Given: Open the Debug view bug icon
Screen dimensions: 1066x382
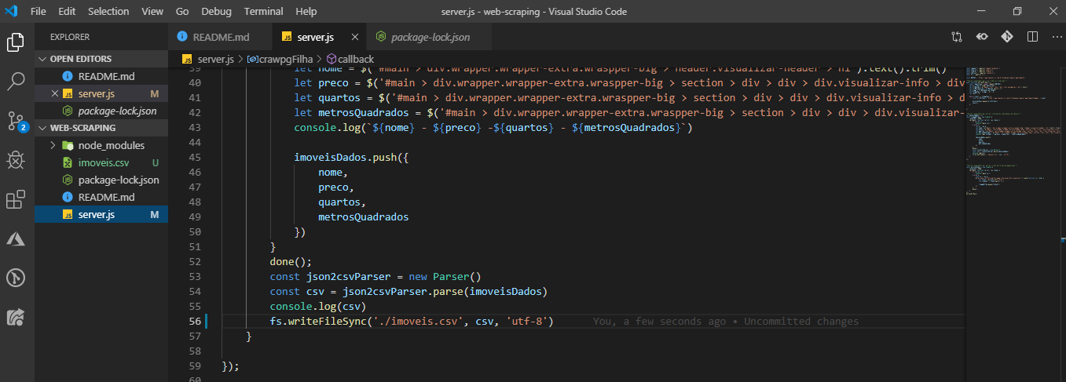Looking at the screenshot, I should click(16, 159).
